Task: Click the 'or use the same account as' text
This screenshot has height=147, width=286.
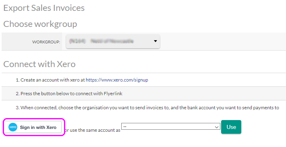Action: 93,130
